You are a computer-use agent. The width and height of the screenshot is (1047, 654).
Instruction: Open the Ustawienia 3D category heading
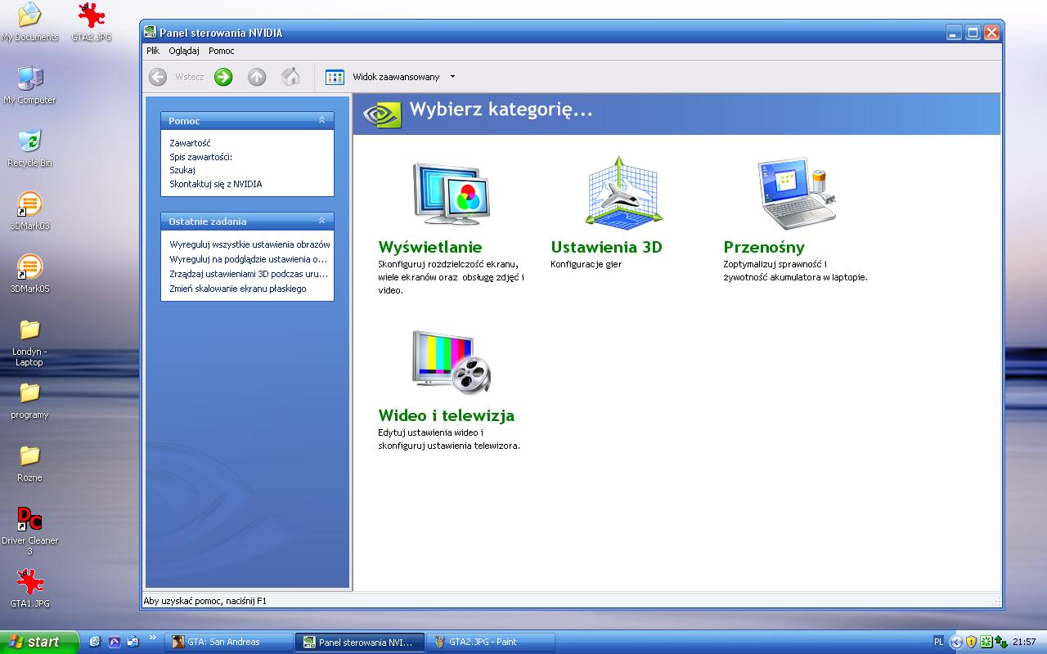pyautogui.click(x=606, y=247)
